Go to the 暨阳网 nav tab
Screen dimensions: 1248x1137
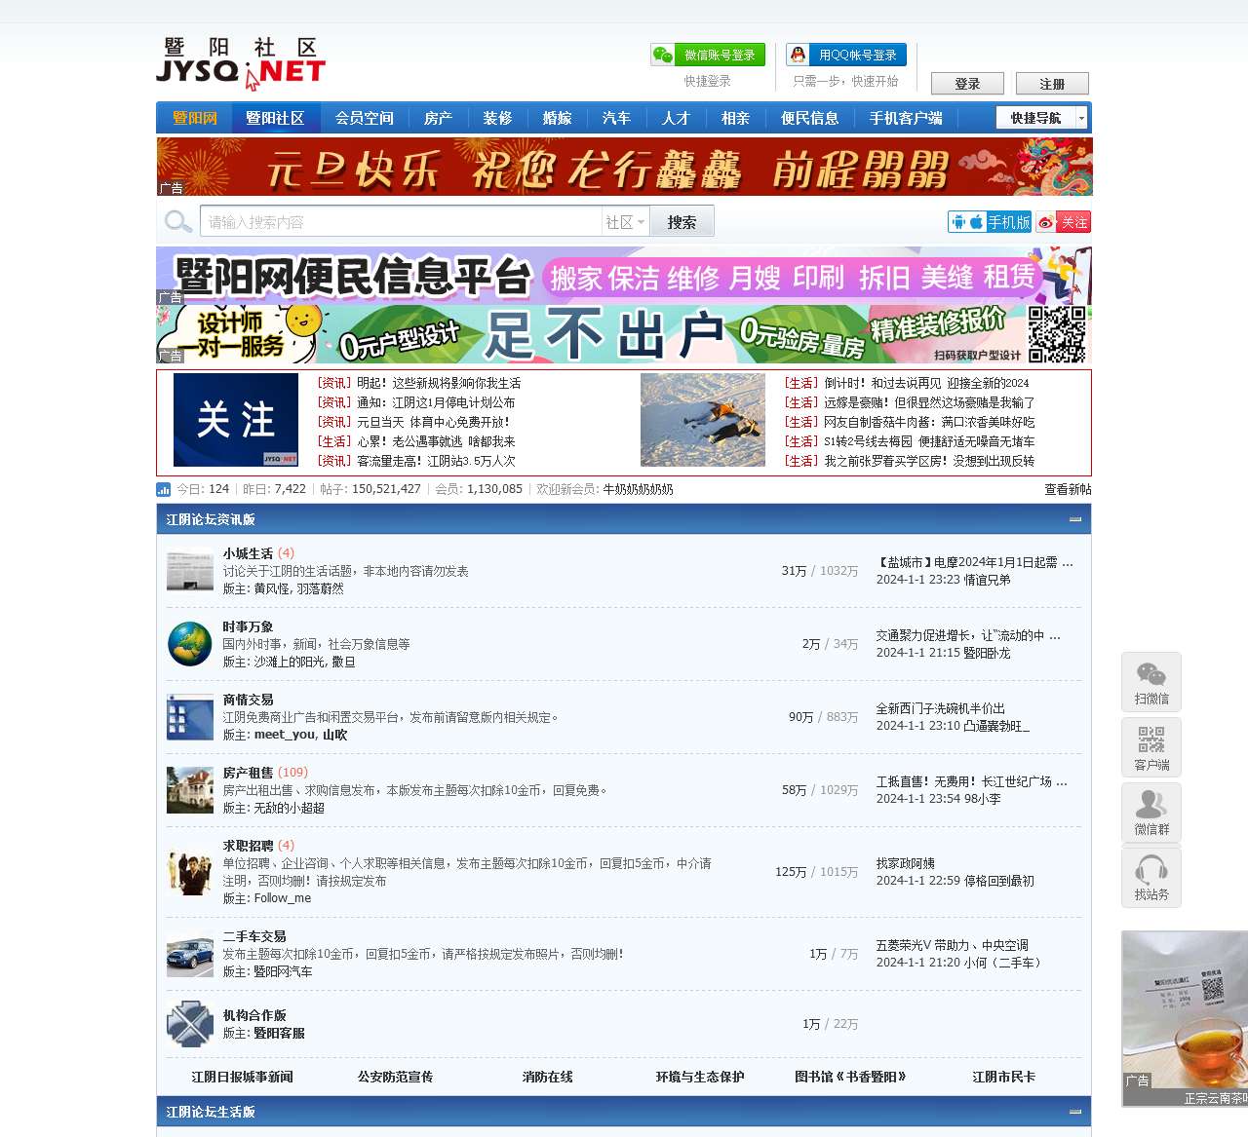point(195,118)
